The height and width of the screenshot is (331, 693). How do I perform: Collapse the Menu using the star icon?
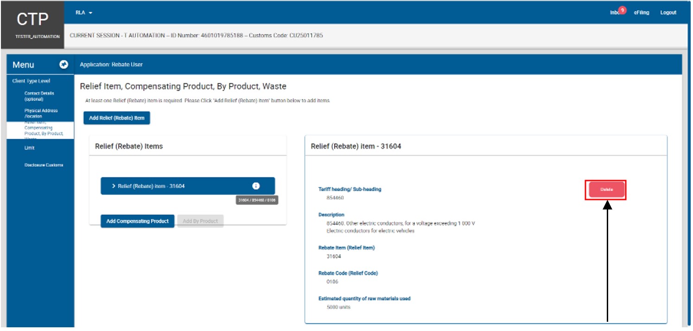tap(64, 65)
